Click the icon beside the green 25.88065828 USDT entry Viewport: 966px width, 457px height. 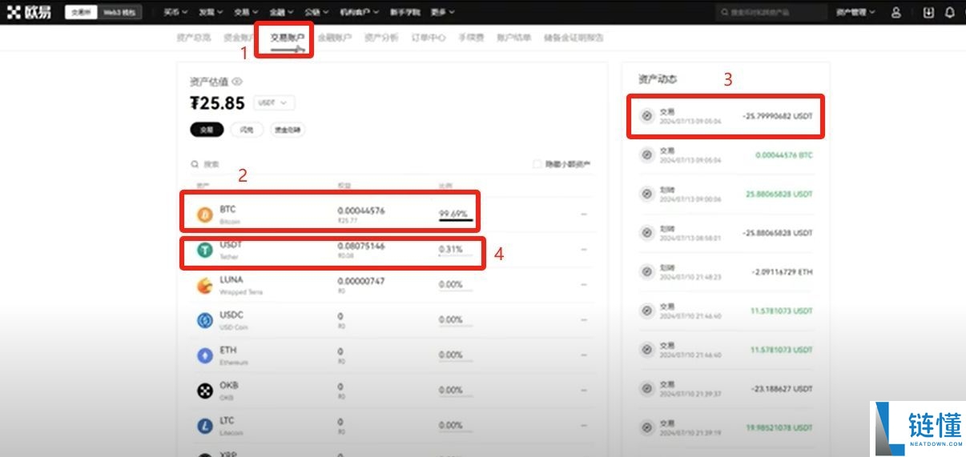pyautogui.click(x=647, y=194)
